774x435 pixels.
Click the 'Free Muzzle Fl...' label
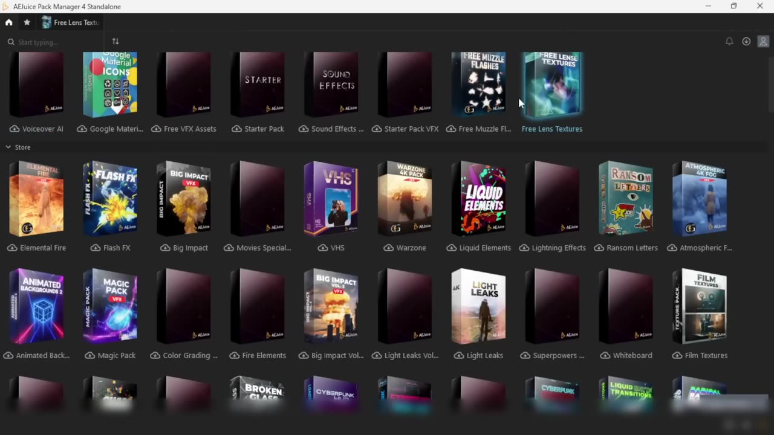tap(485, 129)
